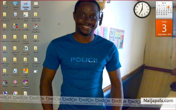This screenshot has width=176, height=110.
Task: Launch the MetaTrader Alpari shortcut
Action: pyautogui.click(x=26, y=17)
